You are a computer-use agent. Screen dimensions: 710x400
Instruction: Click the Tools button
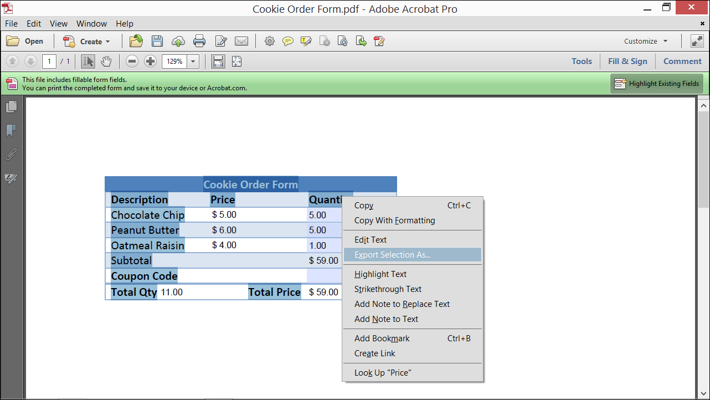(x=582, y=61)
